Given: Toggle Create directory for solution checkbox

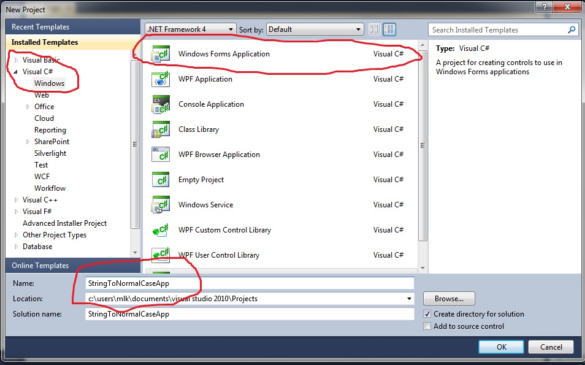Looking at the screenshot, I should pyautogui.click(x=427, y=314).
